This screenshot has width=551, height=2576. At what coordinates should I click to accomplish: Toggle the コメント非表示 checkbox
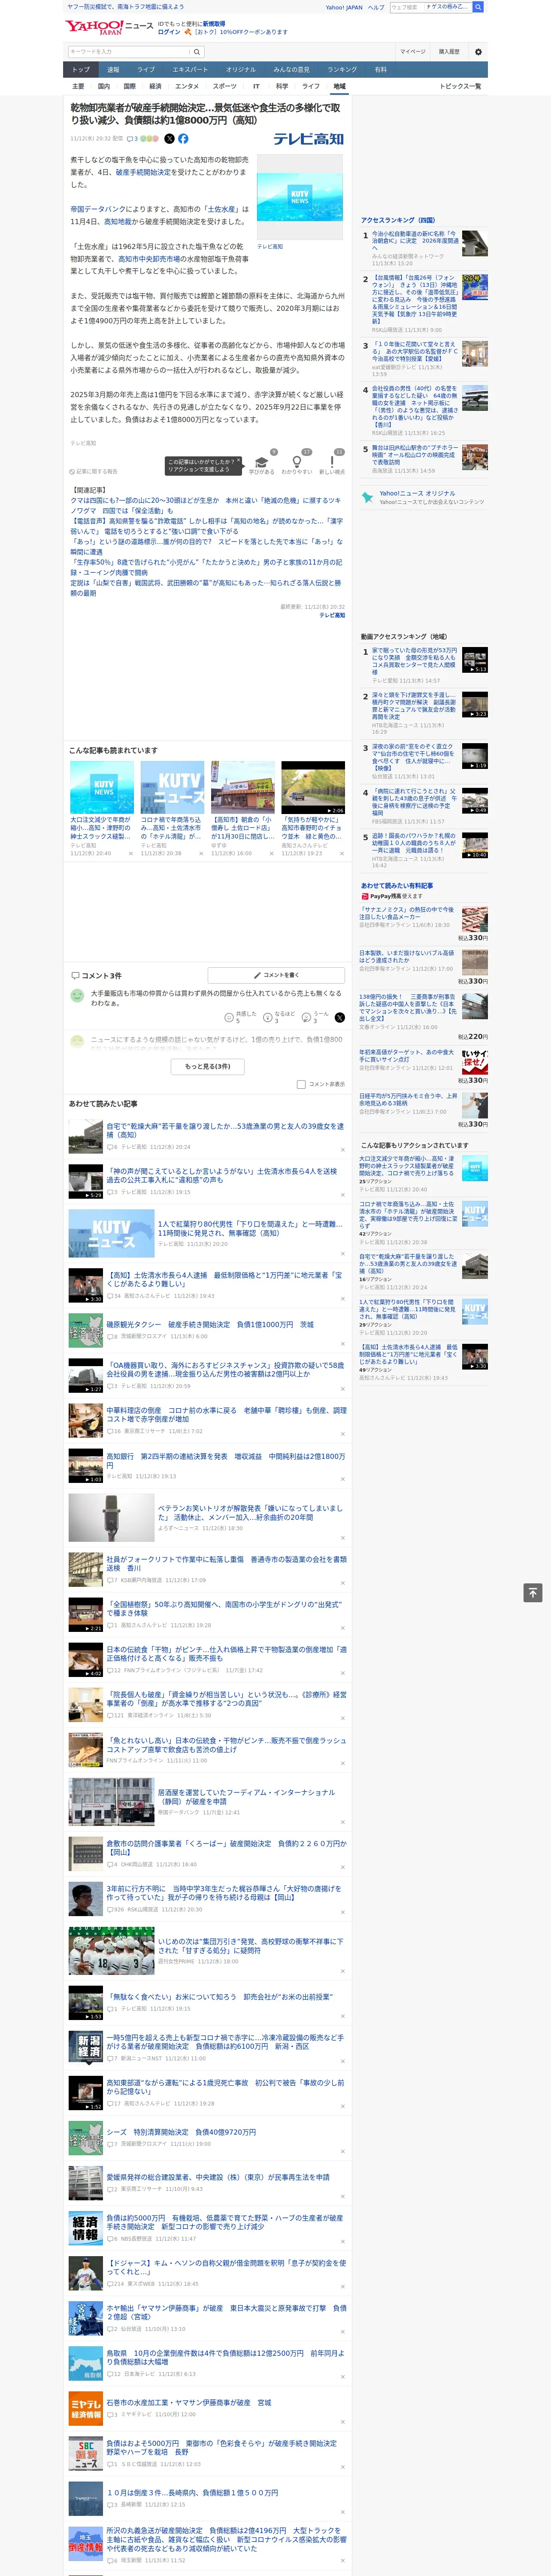click(301, 1084)
